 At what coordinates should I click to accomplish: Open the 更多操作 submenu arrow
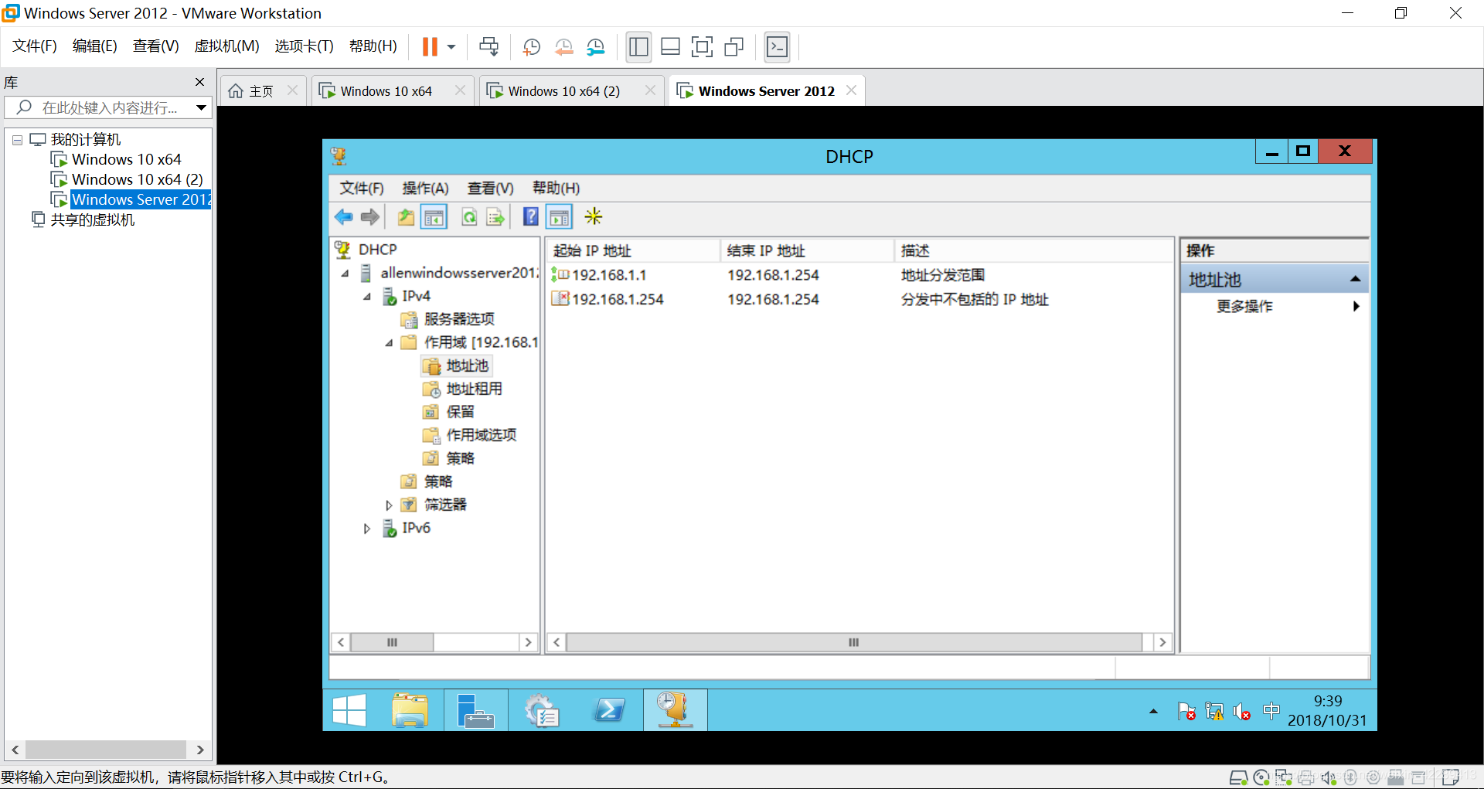point(1356,307)
